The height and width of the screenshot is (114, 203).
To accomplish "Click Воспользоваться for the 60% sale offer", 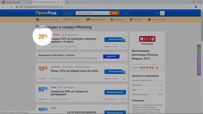I will click(115, 92).
